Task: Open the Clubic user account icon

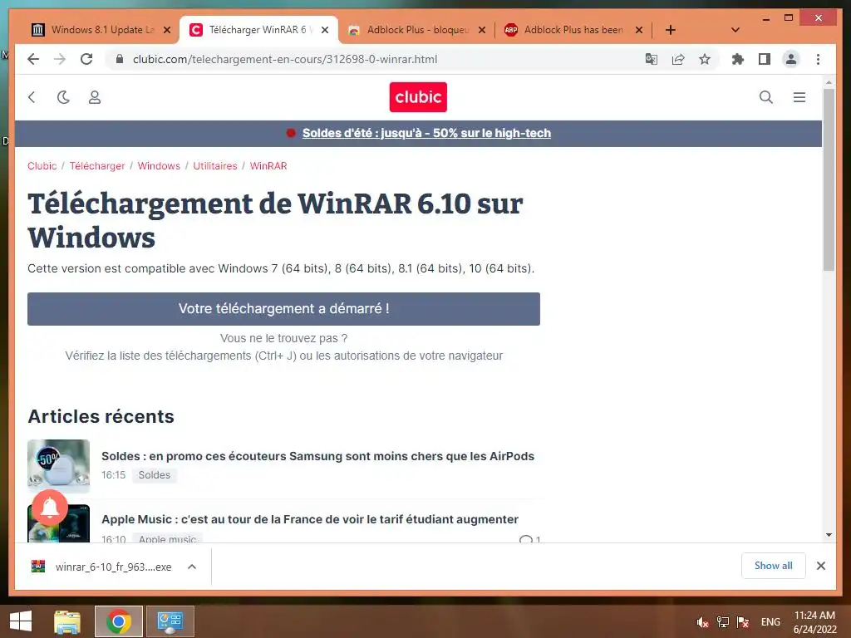Action: coord(95,97)
